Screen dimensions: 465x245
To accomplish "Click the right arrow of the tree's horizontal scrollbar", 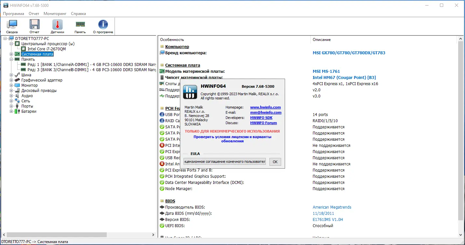I will click(153, 235).
